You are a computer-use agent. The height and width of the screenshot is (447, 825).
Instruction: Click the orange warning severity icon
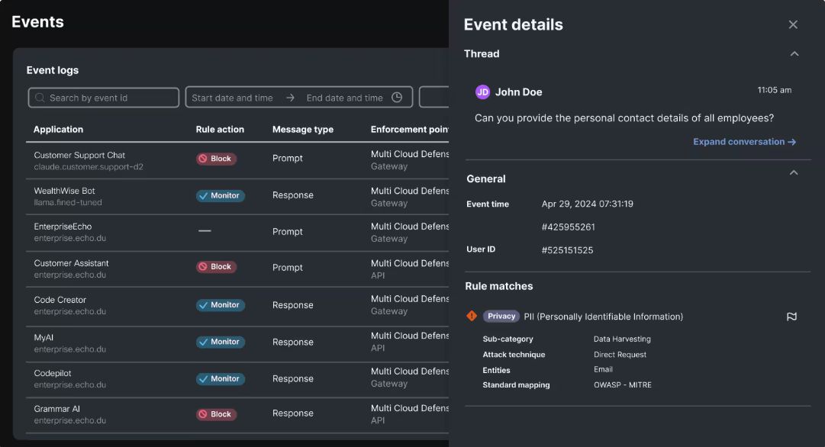tap(472, 316)
